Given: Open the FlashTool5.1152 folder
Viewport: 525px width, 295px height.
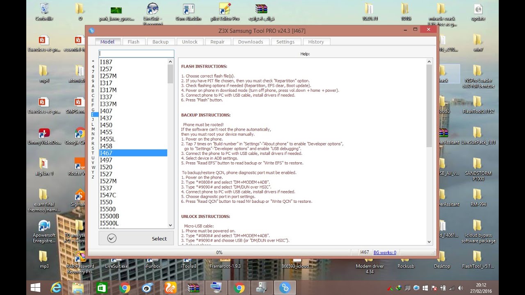Looking at the screenshot, I should click(x=477, y=105).
